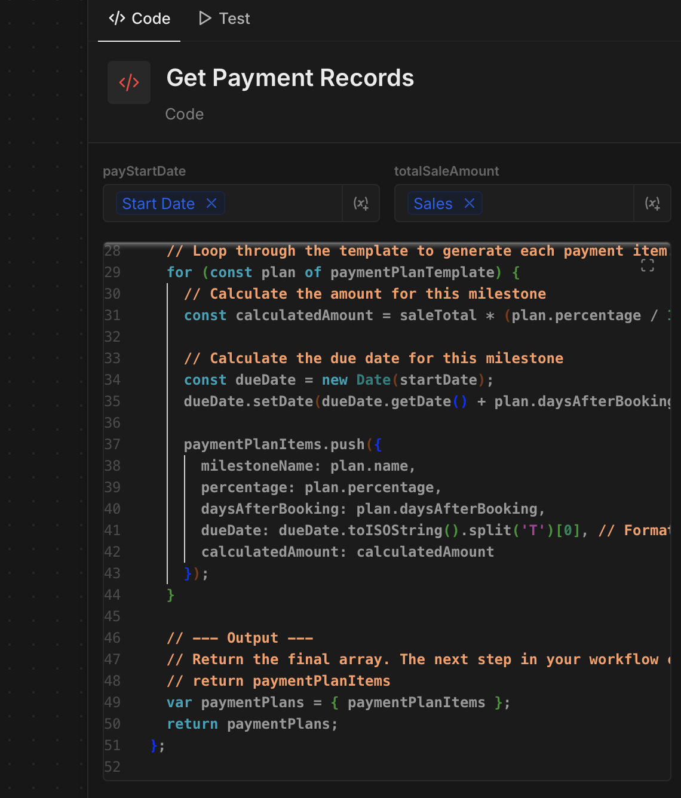Click the Code subtitle under the title
Viewport: 681px width, 798px height.
point(185,114)
